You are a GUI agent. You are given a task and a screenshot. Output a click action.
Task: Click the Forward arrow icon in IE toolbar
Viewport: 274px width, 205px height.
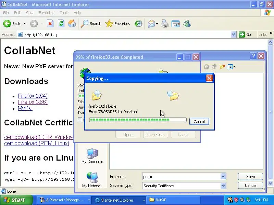point(34,24)
